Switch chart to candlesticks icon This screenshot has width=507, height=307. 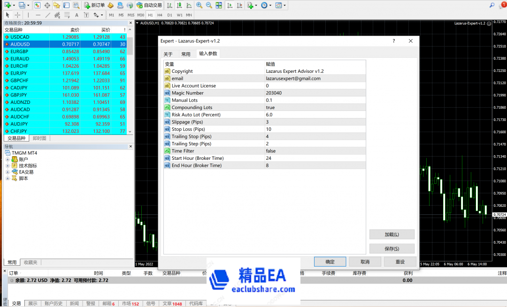click(x=179, y=5)
